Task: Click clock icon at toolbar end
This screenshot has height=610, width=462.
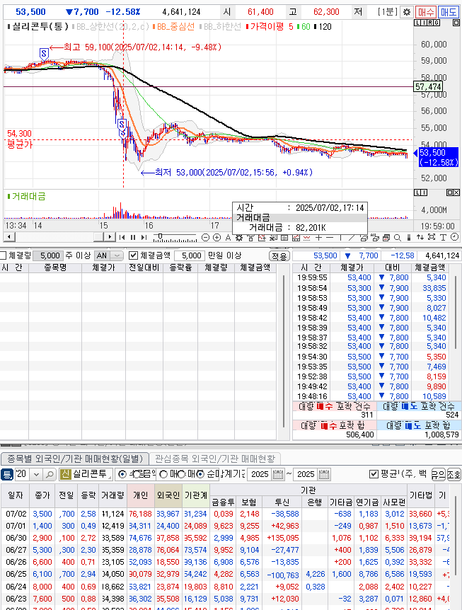Action: click(x=454, y=237)
